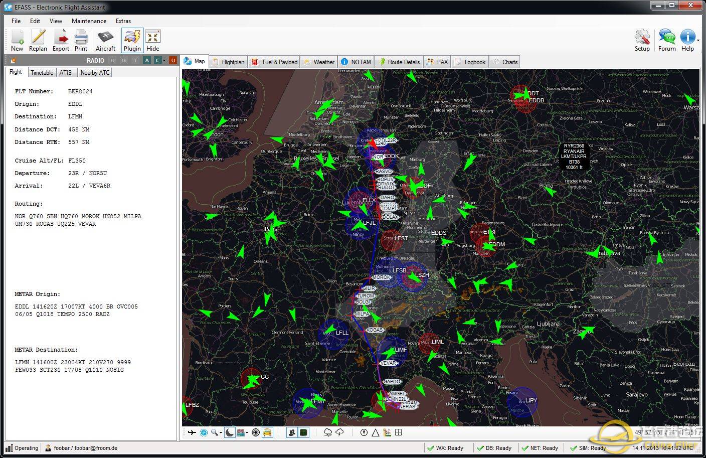The height and width of the screenshot is (458, 706).
Task: Toggle the orange U radio indicator
Action: pyautogui.click(x=173, y=61)
